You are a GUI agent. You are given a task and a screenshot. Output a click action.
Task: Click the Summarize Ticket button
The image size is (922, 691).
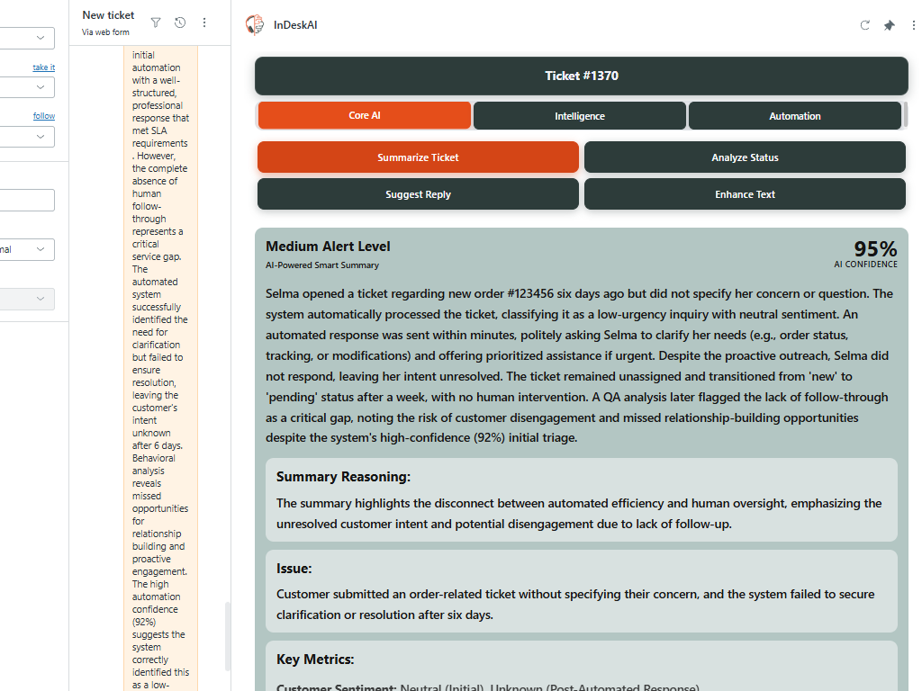pyautogui.click(x=417, y=157)
